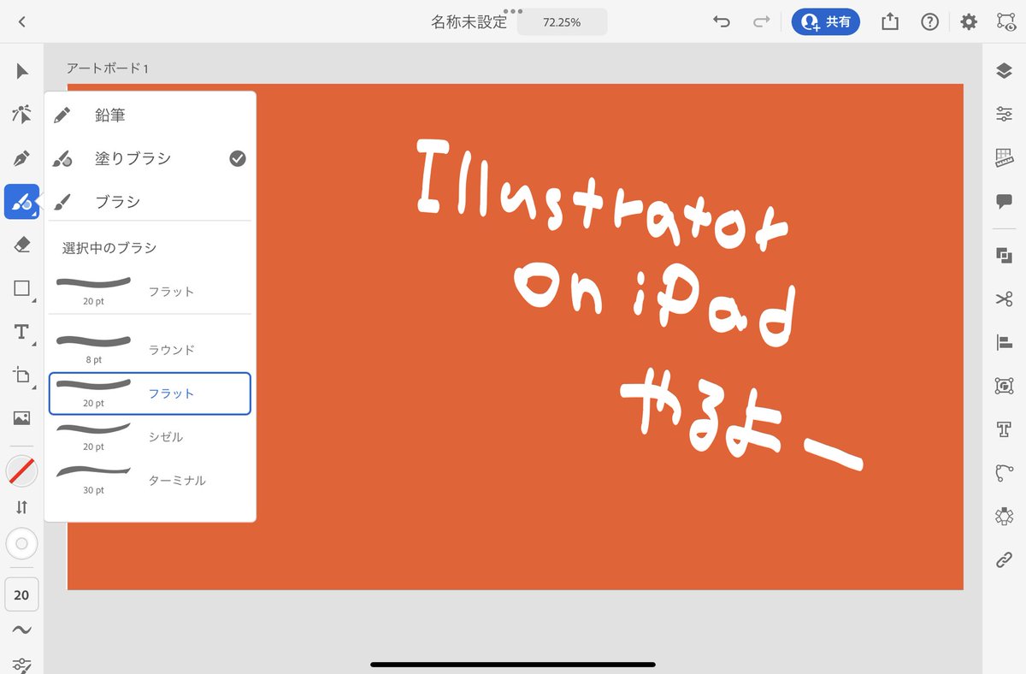Rename document title 名称未設定
1026x674 pixels.
click(469, 22)
